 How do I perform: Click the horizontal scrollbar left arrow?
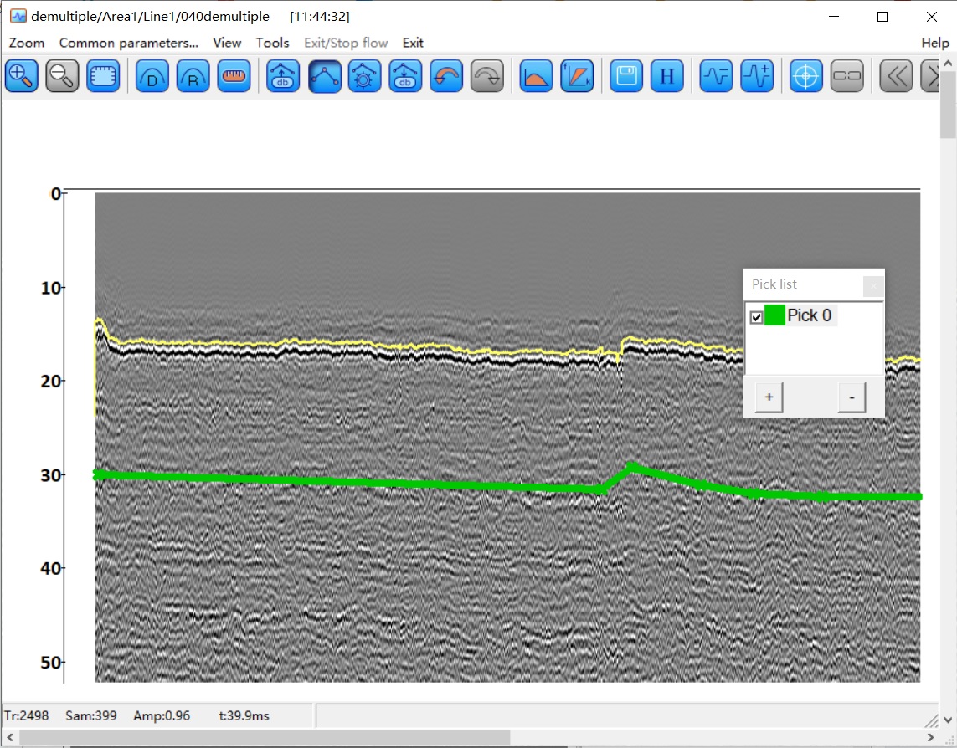tap(10, 738)
